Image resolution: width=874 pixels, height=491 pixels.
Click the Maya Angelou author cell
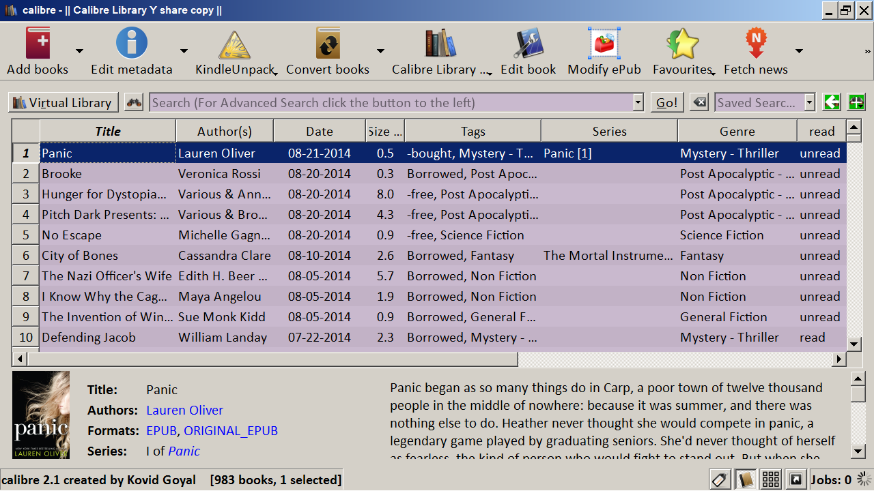[x=225, y=297]
